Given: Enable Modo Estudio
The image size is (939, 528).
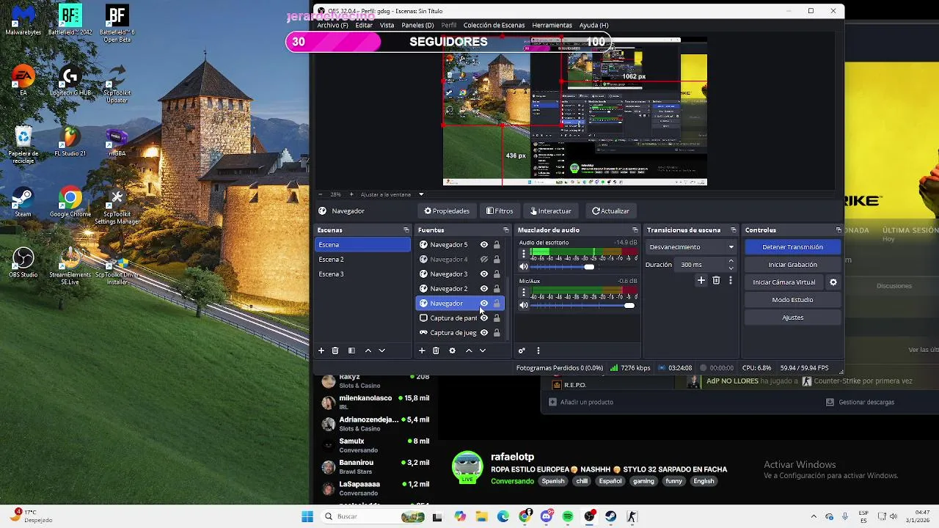Looking at the screenshot, I should [792, 300].
